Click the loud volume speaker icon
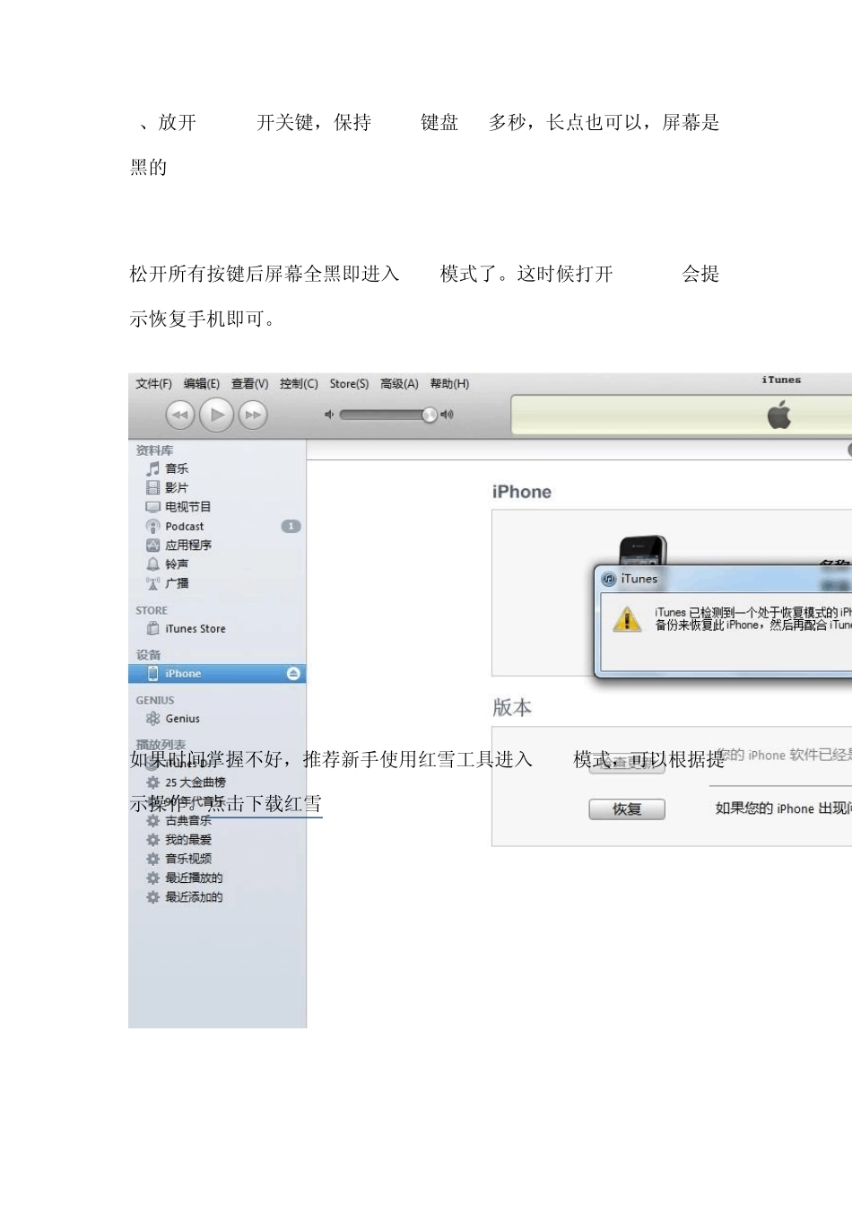This screenshot has height=1206, width=852. [x=447, y=415]
